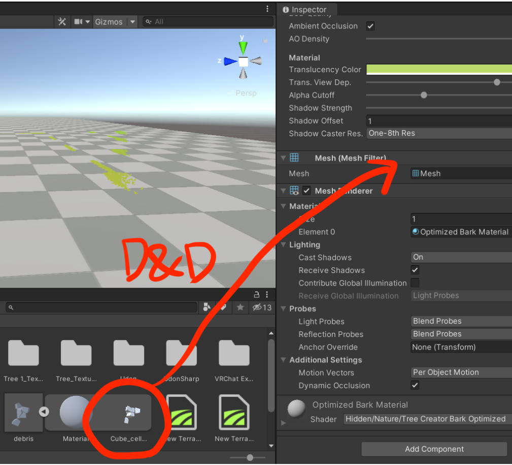The image size is (512, 465).
Task: Open the Project panel more options menu
Action: pos(267,295)
